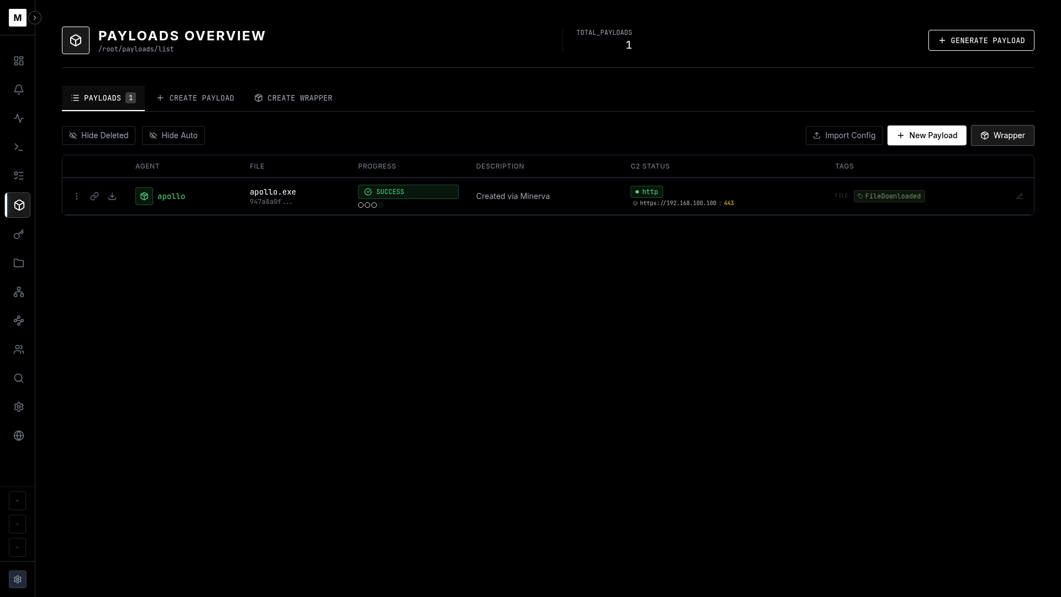Viewport: 1061px width, 597px height.
Task: Open the globe icon at sidebar bottom
Action: pyautogui.click(x=18, y=436)
